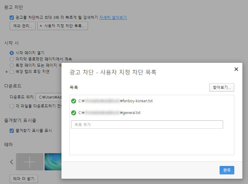248x184 pixels.
Task: Open the 자세히 알아보기 link
Action: (x=113, y=18)
